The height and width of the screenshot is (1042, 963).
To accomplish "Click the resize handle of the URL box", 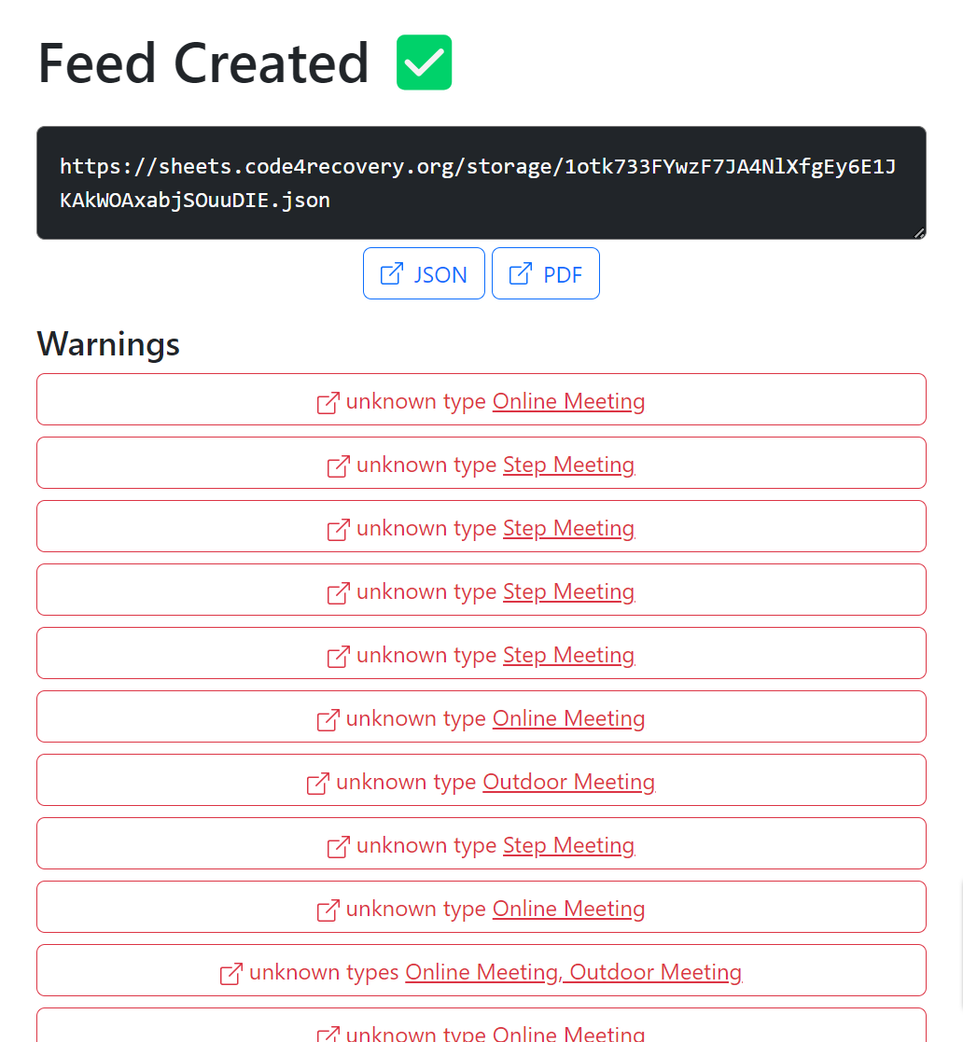I will point(917,232).
